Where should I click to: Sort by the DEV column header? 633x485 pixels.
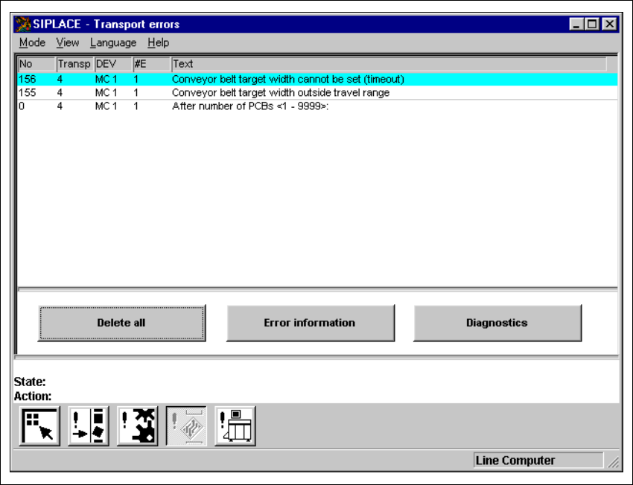pyautogui.click(x=113, y=64)
